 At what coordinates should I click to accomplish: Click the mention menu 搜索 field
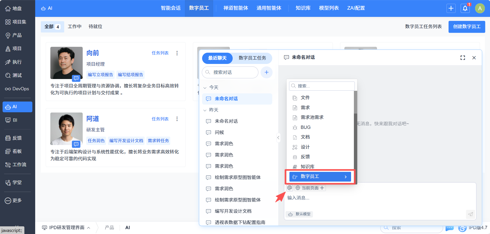point(322,86)
